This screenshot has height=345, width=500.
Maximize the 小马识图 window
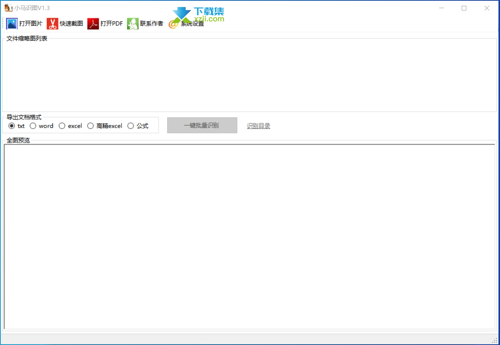464,8
